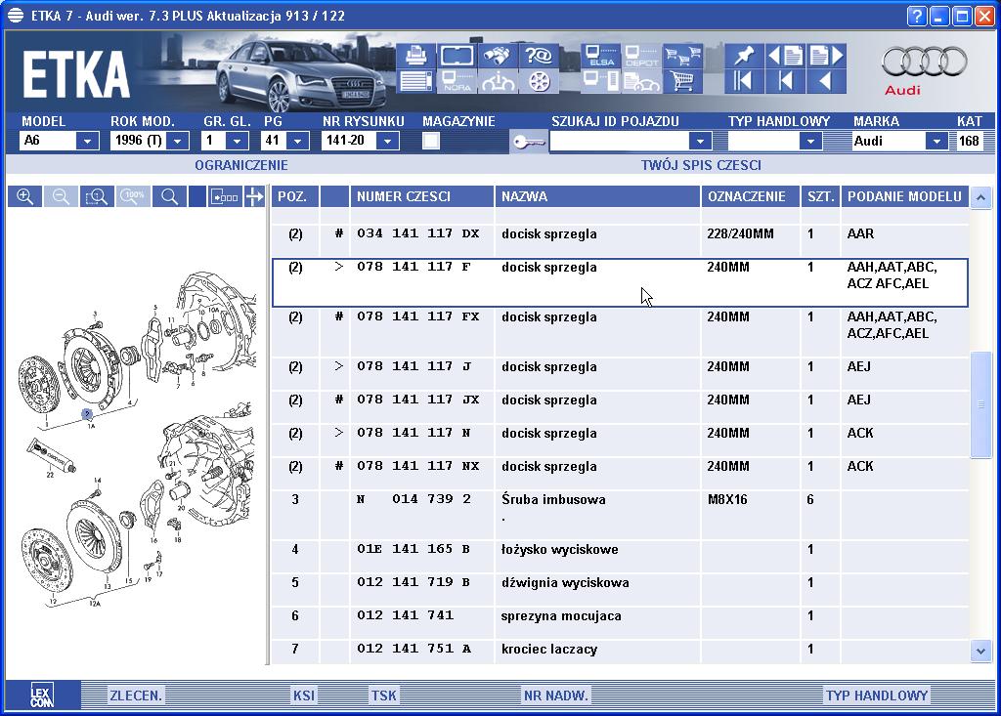Viewport: 1001px width, 716px height.
Task: Click the multiple shopping carts icon
Action: (681, 56)
